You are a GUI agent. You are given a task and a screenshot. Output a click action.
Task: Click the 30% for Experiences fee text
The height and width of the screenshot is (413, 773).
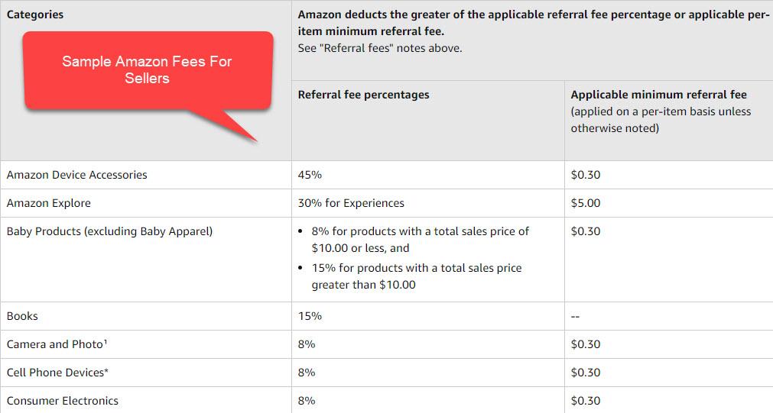click(x=351, y=203)
